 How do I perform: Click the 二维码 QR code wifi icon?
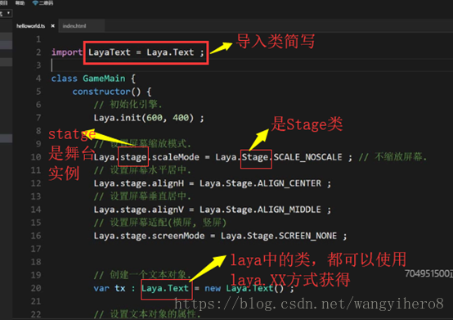[35, 3]
